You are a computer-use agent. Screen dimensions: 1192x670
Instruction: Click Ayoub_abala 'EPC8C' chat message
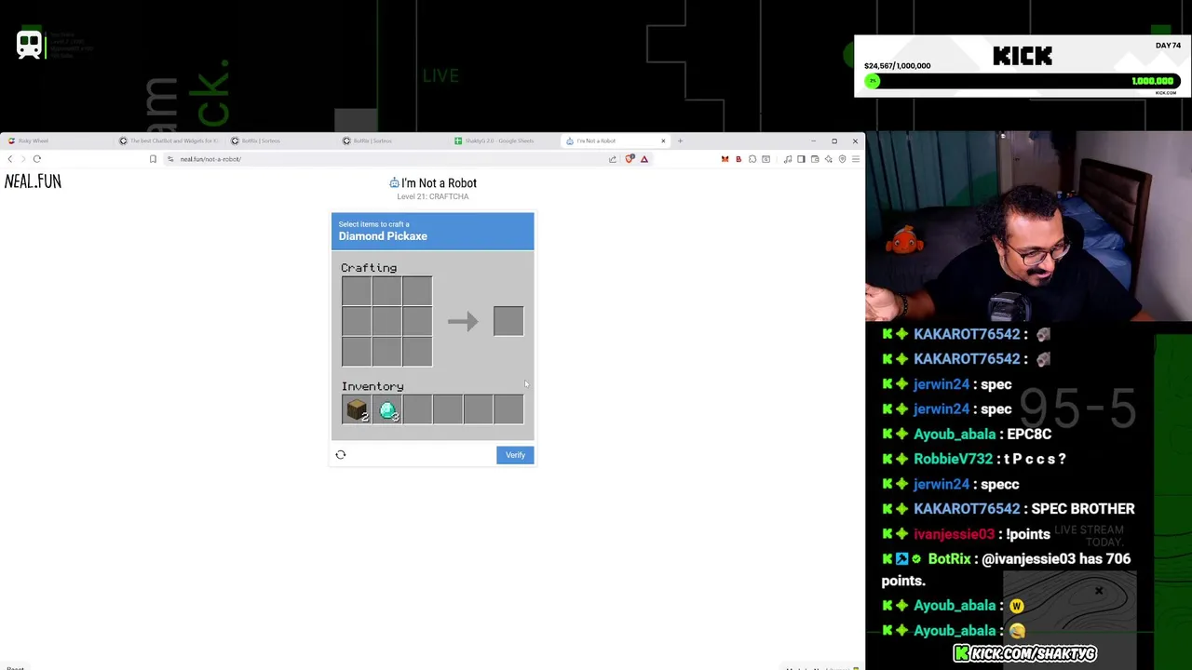(x=1027, y=434)
